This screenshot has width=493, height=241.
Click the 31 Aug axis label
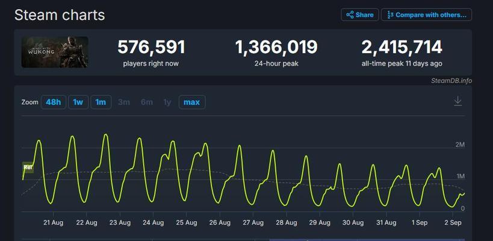pos(386,223)
